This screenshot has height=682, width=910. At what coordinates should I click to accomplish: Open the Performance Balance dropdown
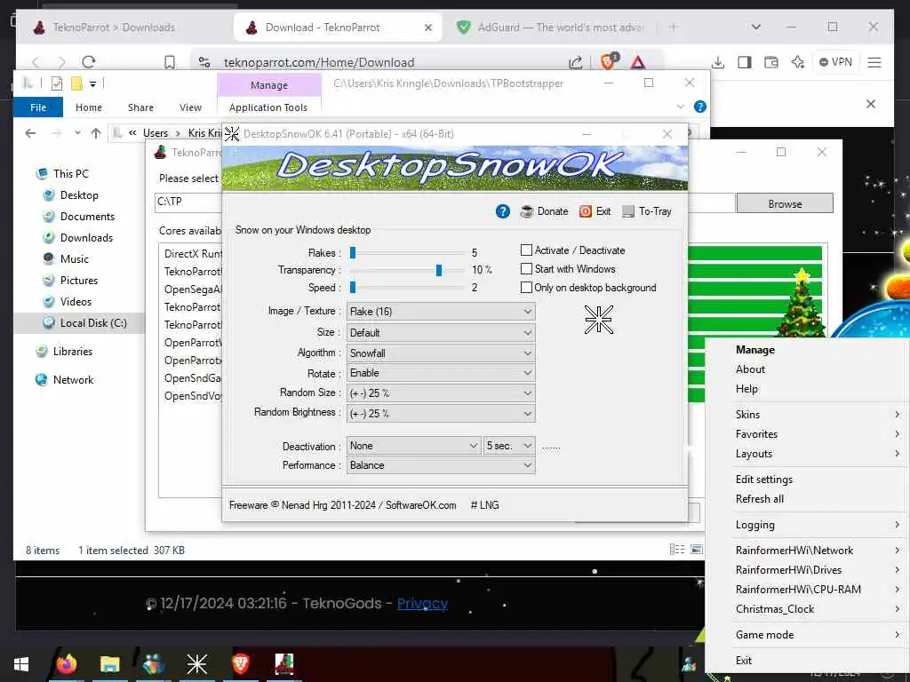441,465
